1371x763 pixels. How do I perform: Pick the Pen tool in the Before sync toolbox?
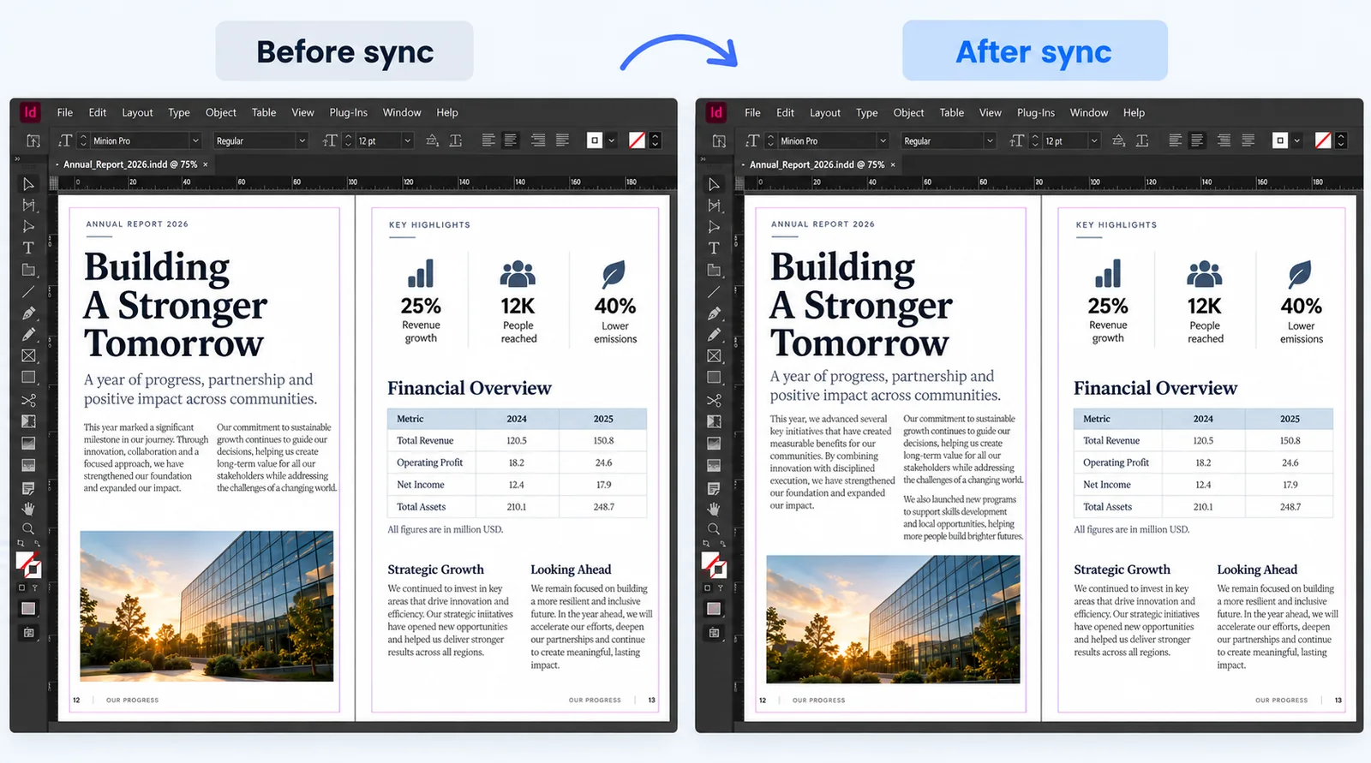point(28,313)
